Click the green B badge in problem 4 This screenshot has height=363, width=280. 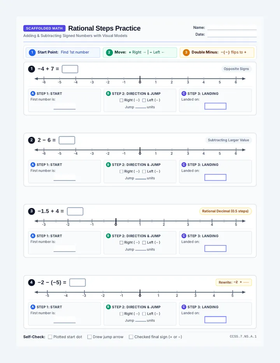pos(108,307)
